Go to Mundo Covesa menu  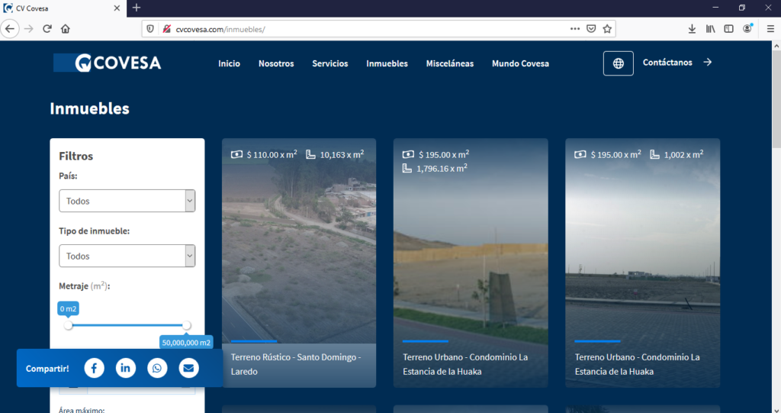tap(520, 63)
